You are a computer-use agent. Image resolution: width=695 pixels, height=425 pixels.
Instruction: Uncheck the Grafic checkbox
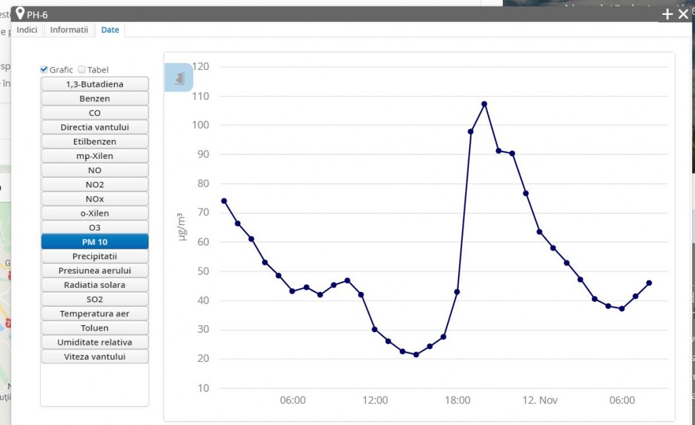[x=44, y=69]
